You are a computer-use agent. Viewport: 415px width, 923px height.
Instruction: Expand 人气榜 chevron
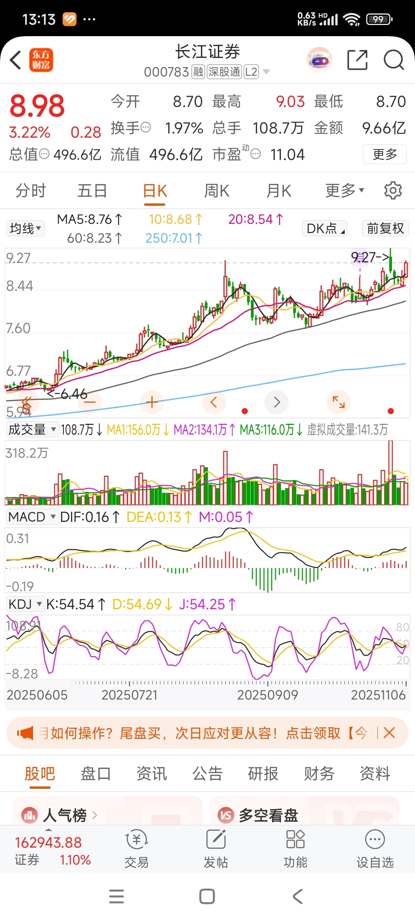[x=95, y=815]
